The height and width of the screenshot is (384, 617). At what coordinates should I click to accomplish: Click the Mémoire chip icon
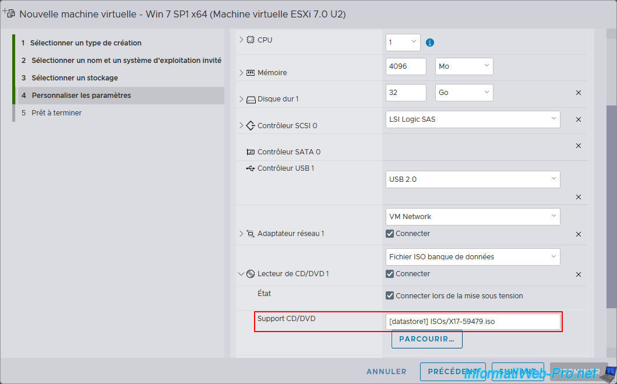tap(251, 73)
